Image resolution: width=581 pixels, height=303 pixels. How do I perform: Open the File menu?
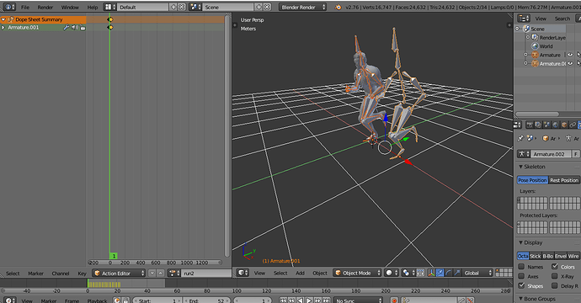tap(25, 7)
